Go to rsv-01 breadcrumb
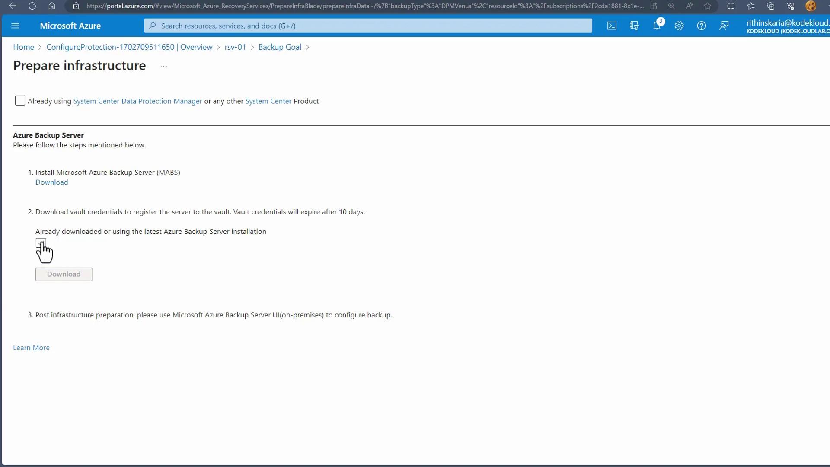Image resolution: width=830 pixels, height=467 pixels. tap(235, 47)
